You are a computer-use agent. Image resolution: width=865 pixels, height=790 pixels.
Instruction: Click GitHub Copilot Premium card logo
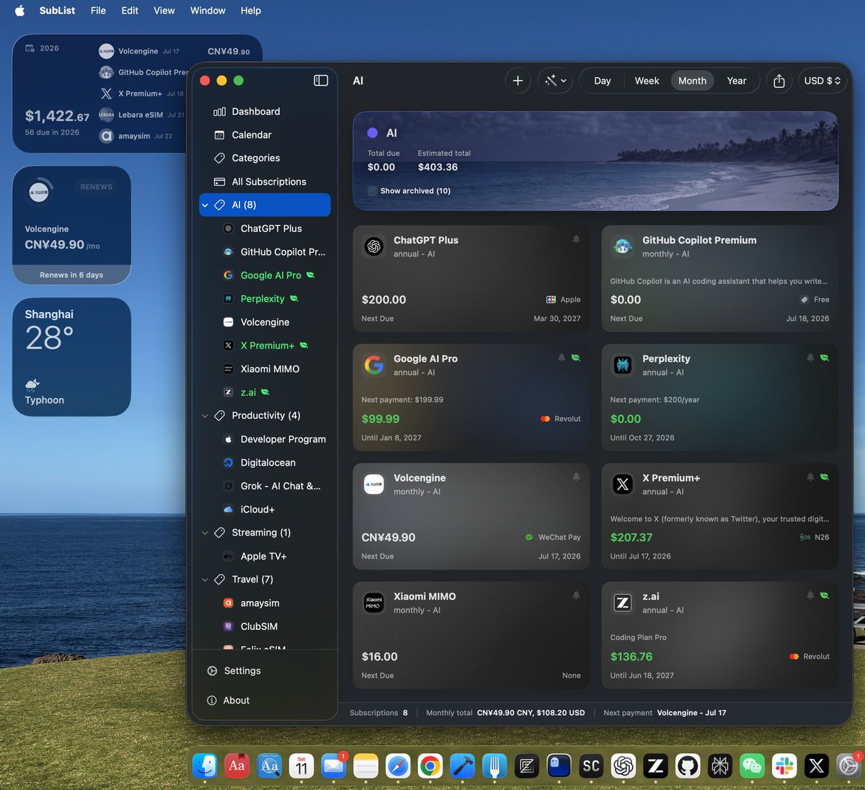(622, 247)
